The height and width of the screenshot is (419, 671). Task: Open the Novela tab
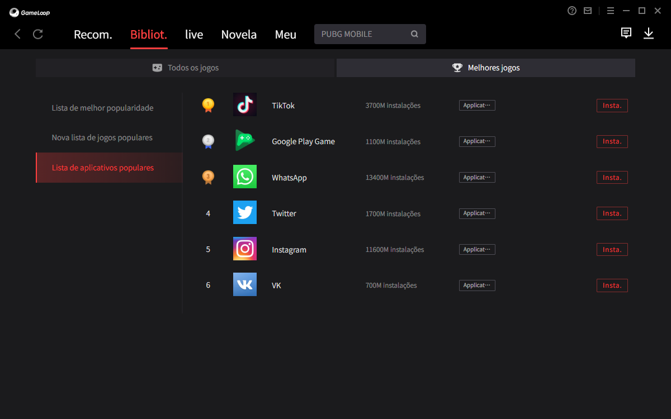pos(239,34)
